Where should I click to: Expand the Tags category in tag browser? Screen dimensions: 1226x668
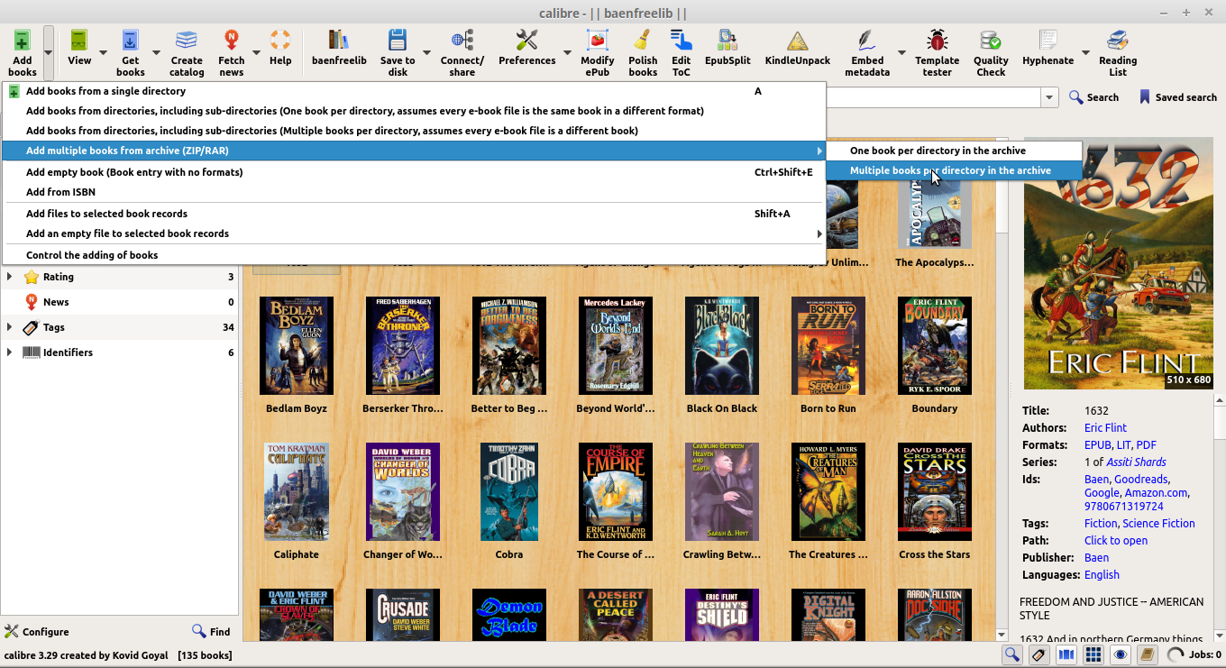pos(9,327)
